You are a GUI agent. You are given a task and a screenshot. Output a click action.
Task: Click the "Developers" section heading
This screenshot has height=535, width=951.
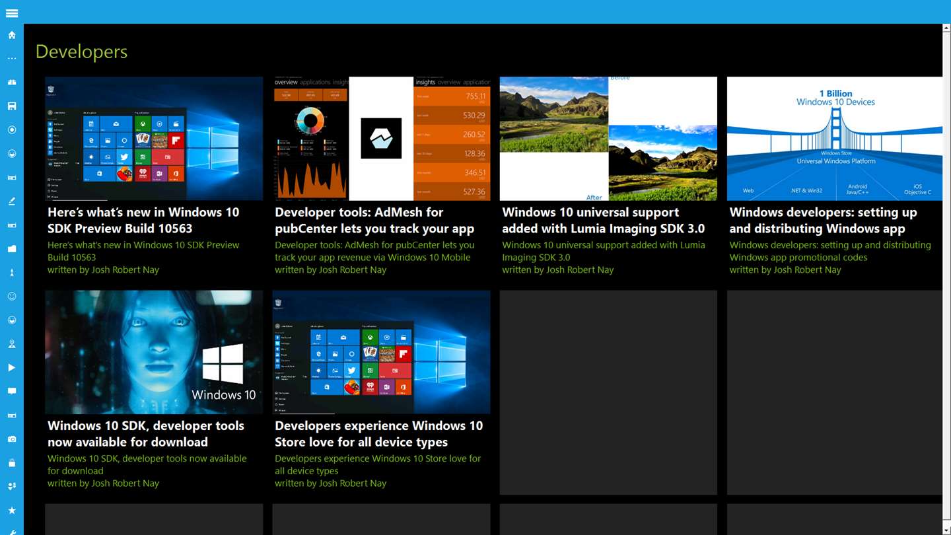click(81, 52)
